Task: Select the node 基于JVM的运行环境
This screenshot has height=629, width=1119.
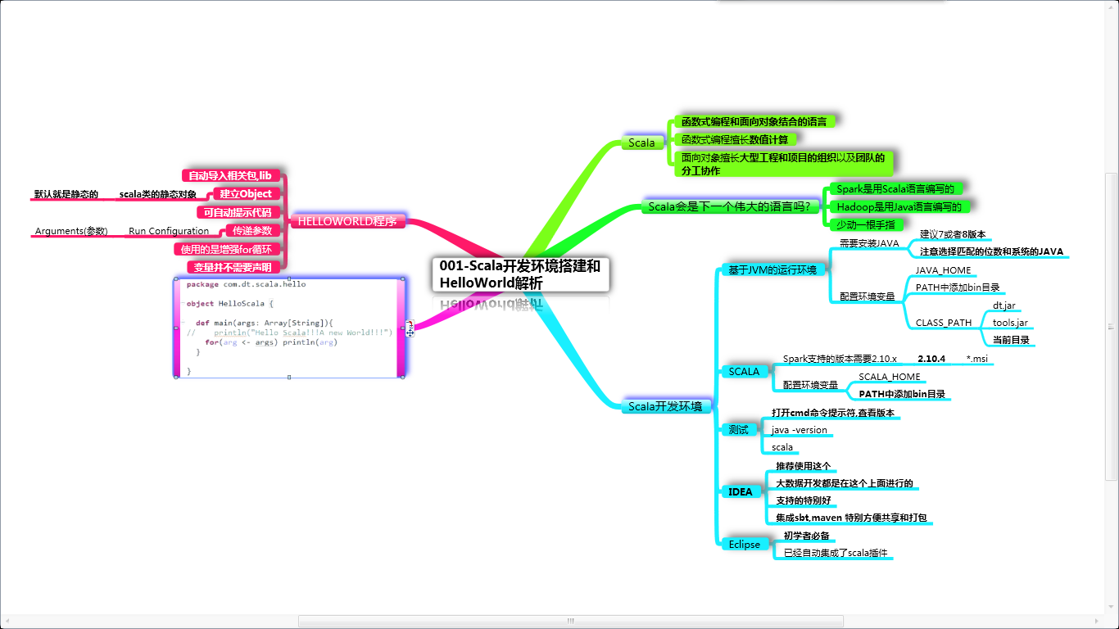Action: tap(772, 269)
